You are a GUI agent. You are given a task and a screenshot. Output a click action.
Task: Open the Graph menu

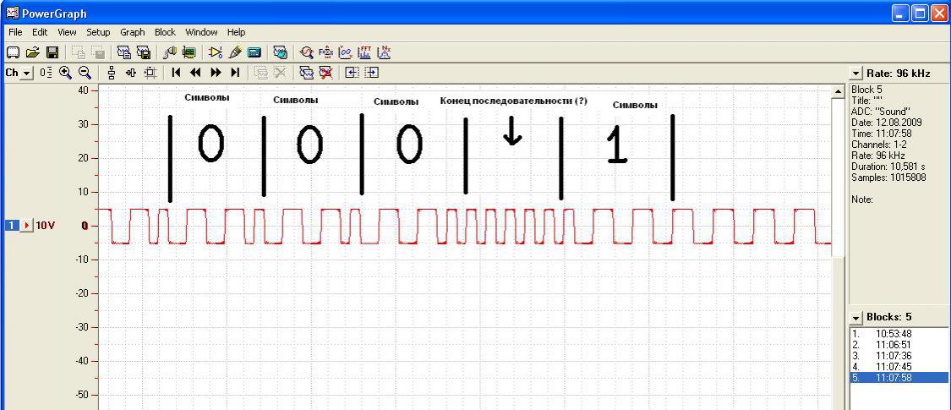point(132,32)
